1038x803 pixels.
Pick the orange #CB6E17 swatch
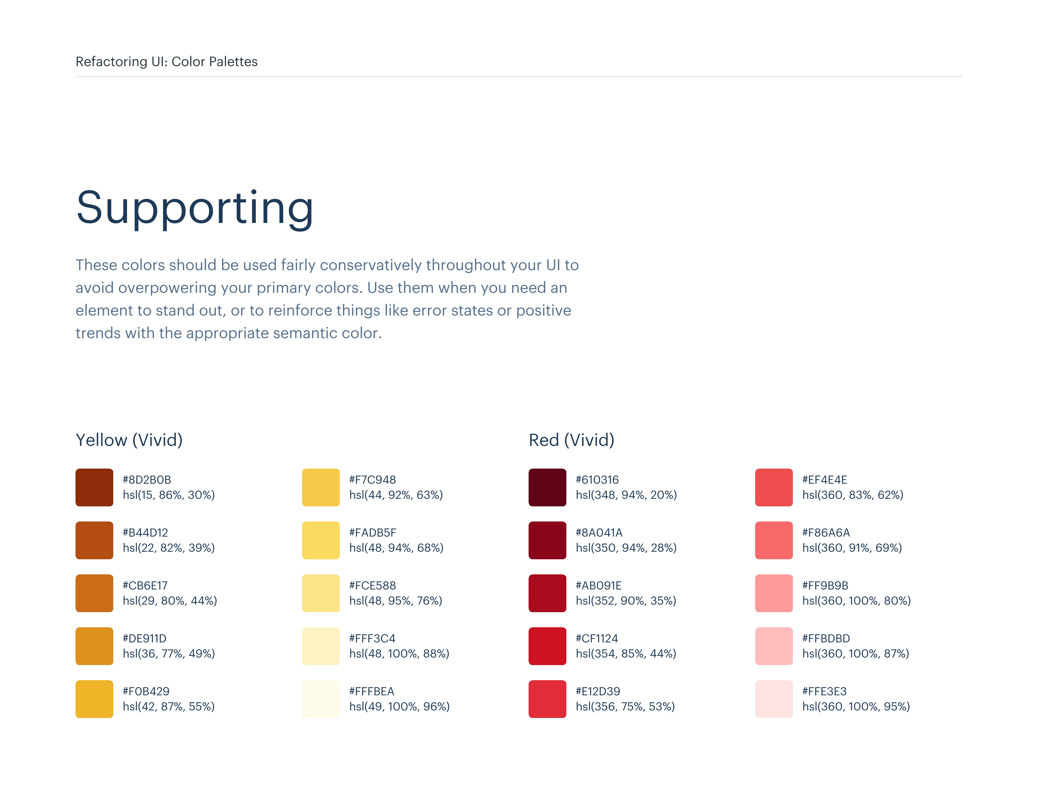[x=94, y=593]
